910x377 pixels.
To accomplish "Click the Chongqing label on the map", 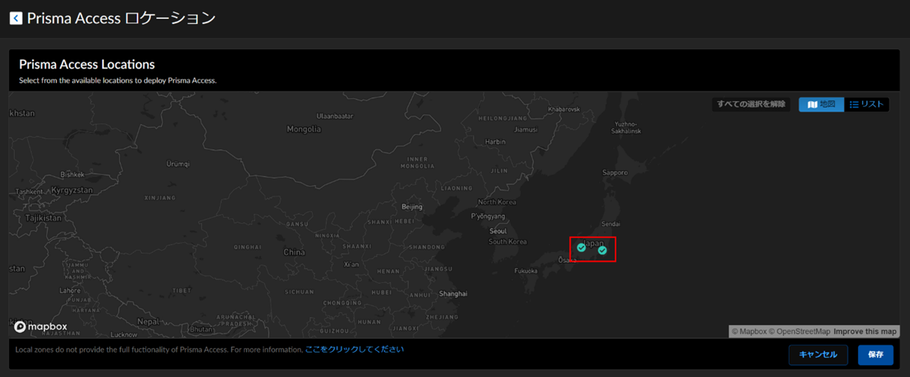I will (x=343, y=303).
